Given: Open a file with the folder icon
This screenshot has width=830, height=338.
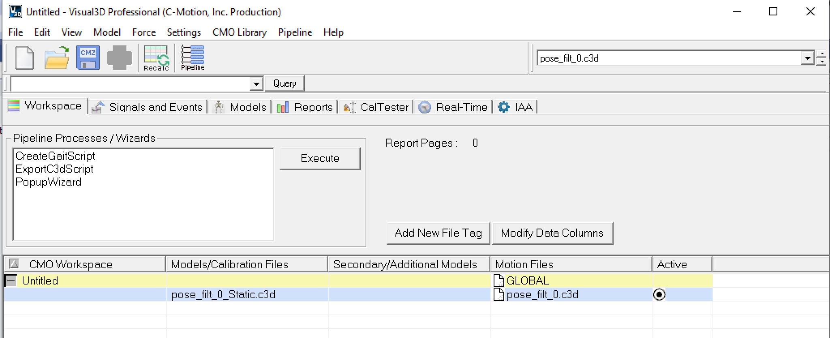Looking at the screenshot, I should 56,58.
